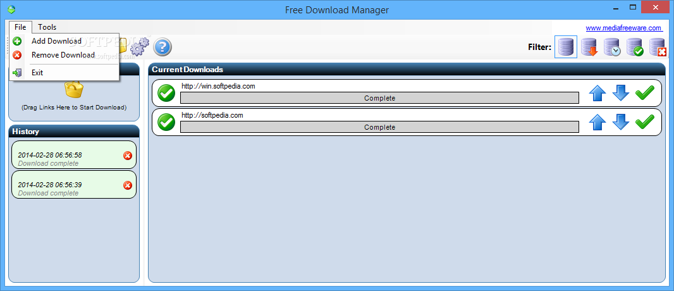
Task: Open the Tools menu
Action: coord(47,27)
